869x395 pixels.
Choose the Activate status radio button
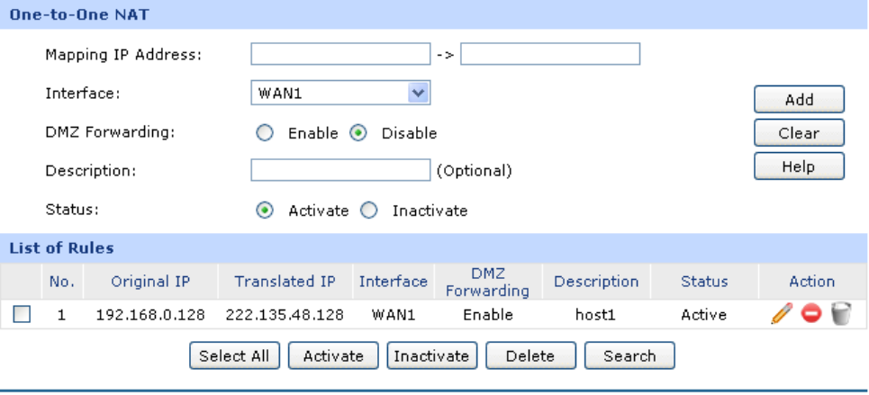[265, 211]
